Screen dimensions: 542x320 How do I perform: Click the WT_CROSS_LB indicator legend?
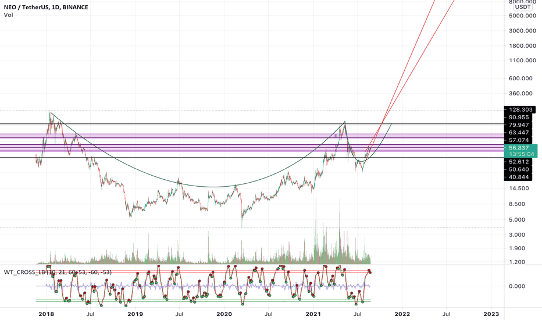point(58,272)
